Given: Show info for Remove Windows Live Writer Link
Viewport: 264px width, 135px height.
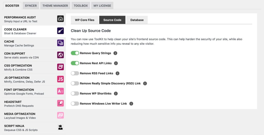Looking at the screenshot, I should (131, 104).
